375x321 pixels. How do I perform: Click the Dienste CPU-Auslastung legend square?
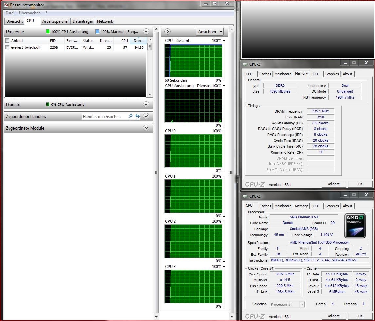(x=47, y=104)
